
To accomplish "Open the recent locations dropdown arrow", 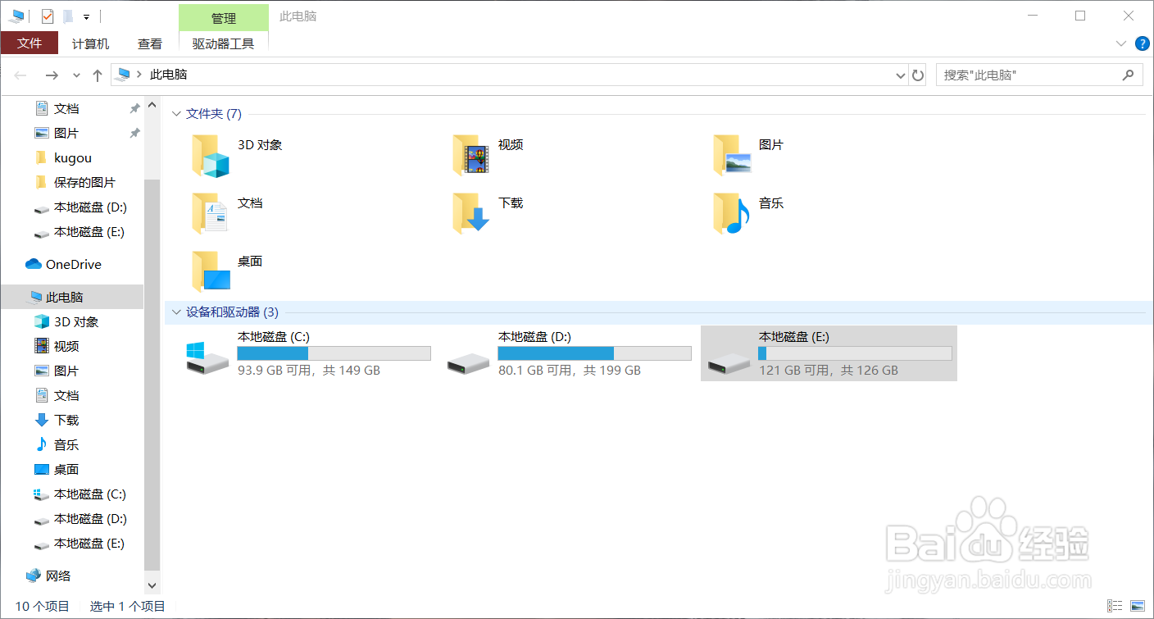I will tap(76, 75).
